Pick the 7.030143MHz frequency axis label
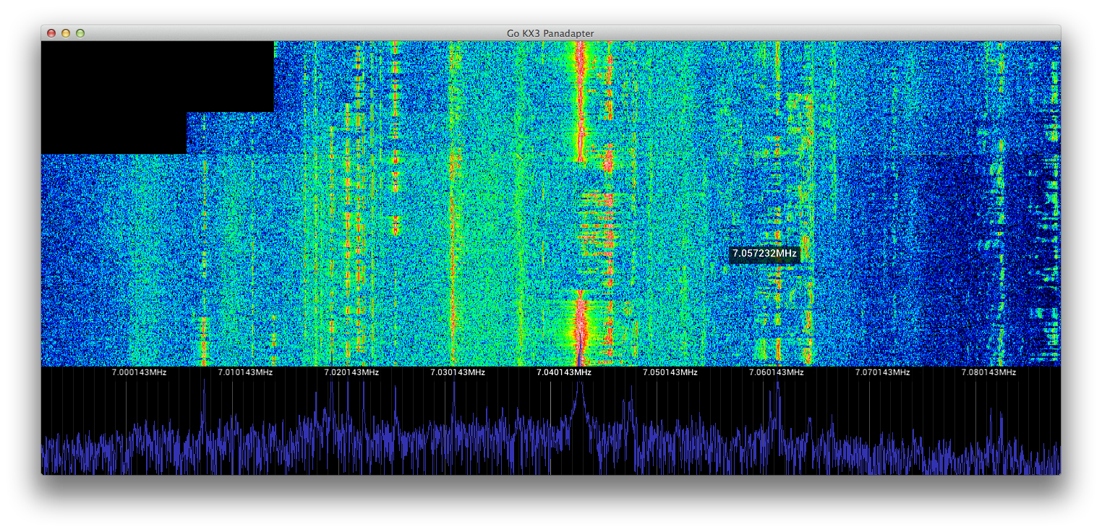Image resolution: width=1102 pixels, height=532 pixels. [x=458, y=372]
